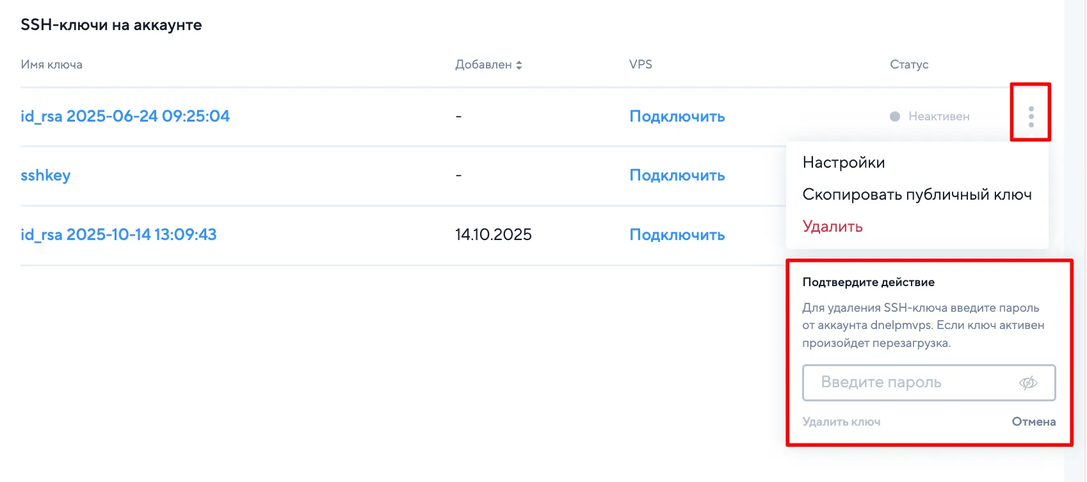Open the key id_rsa 2025-10-14 13:09:43
The width and height of the screenshot is (1087, 482).
click(118, 235)
